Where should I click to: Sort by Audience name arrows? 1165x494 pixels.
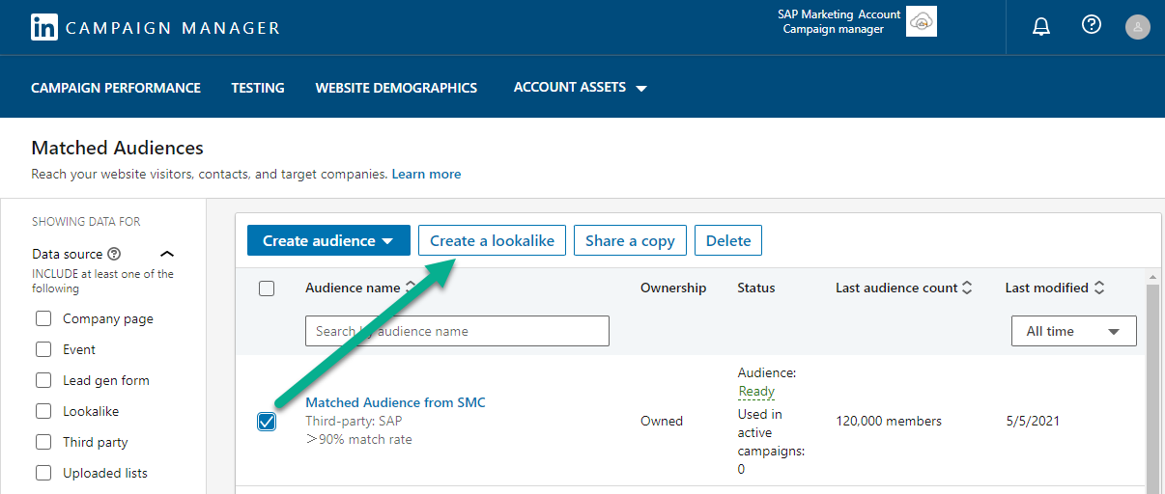(x=411, y=288)
